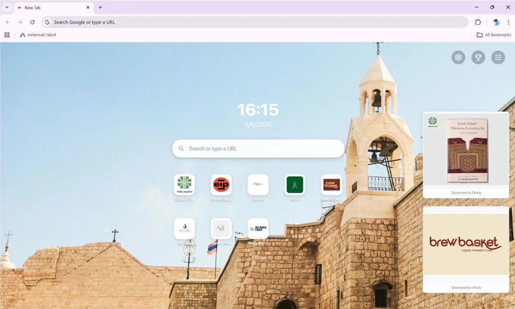The width and height of the screenshot is (515, 309).
Task: Click the browser Extensions puzzle icon
Action: pos(478,22)
